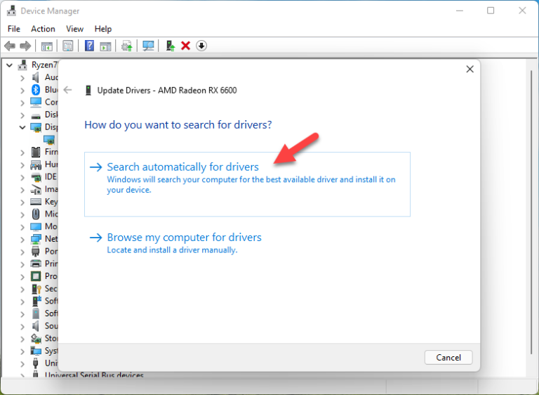The height and width of the screenshot is (395, 539).
Task: Expand the Ports category chevron
Action: pyautogui.click(x=22, y=252)
